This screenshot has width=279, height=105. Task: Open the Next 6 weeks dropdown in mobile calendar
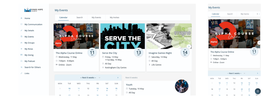236,73
